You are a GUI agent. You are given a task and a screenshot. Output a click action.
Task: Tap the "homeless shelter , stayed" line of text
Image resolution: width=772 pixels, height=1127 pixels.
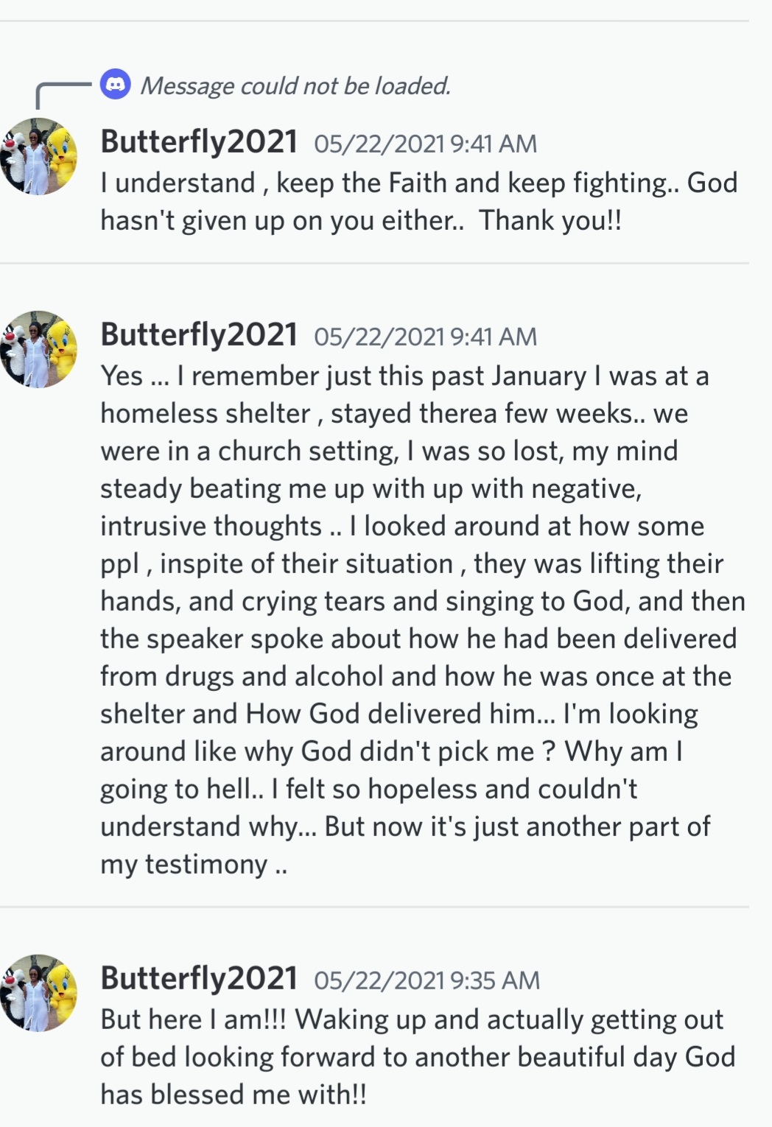point(394,413)
